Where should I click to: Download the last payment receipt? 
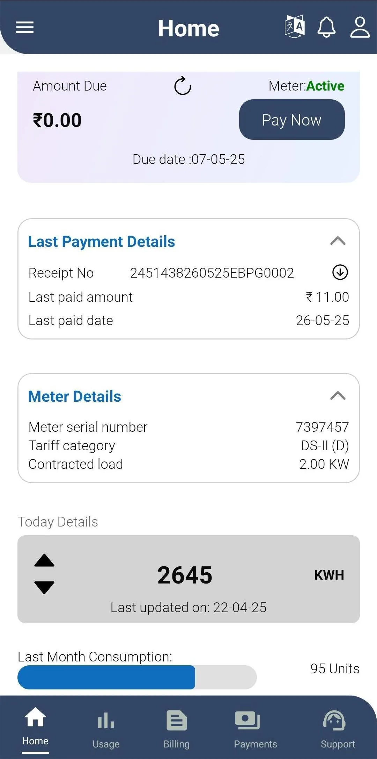click(x=340, y=272)
